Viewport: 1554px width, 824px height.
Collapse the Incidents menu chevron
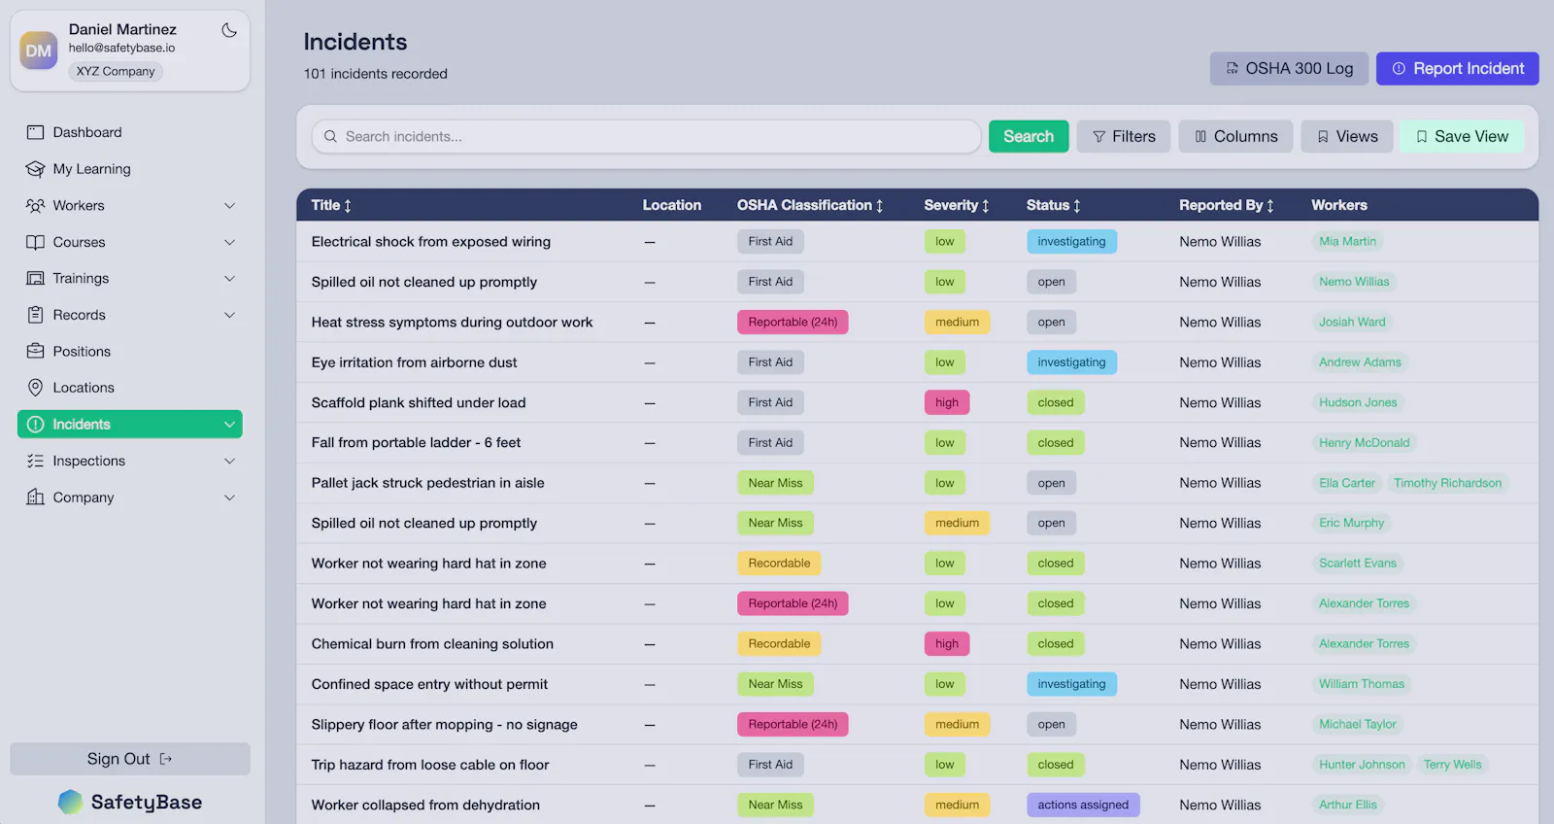tap(230, 425)
